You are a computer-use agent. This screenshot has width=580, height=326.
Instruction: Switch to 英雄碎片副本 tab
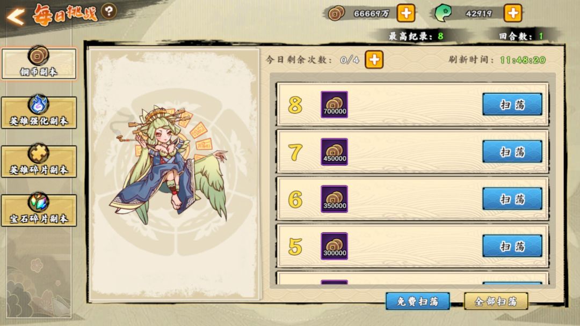tap(39, 161)
